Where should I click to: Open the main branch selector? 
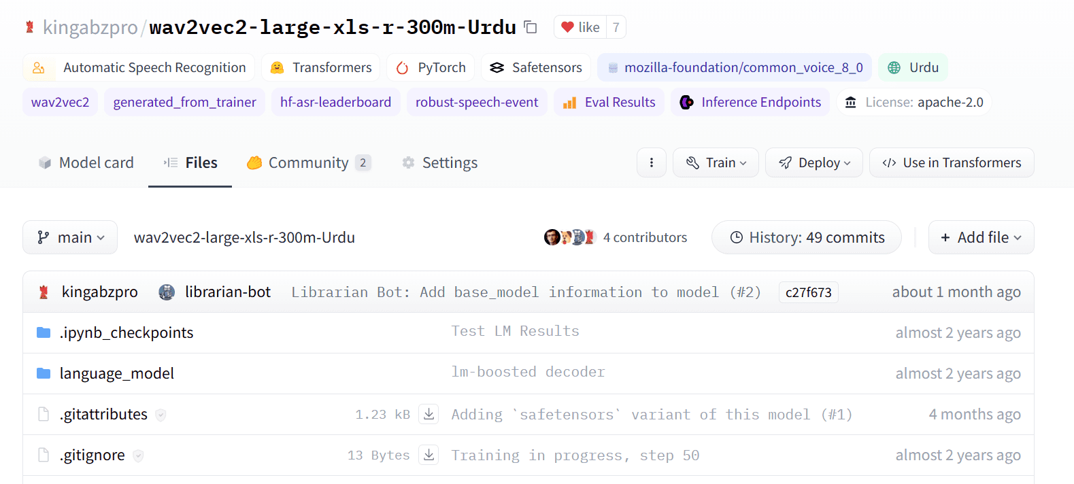70,237
